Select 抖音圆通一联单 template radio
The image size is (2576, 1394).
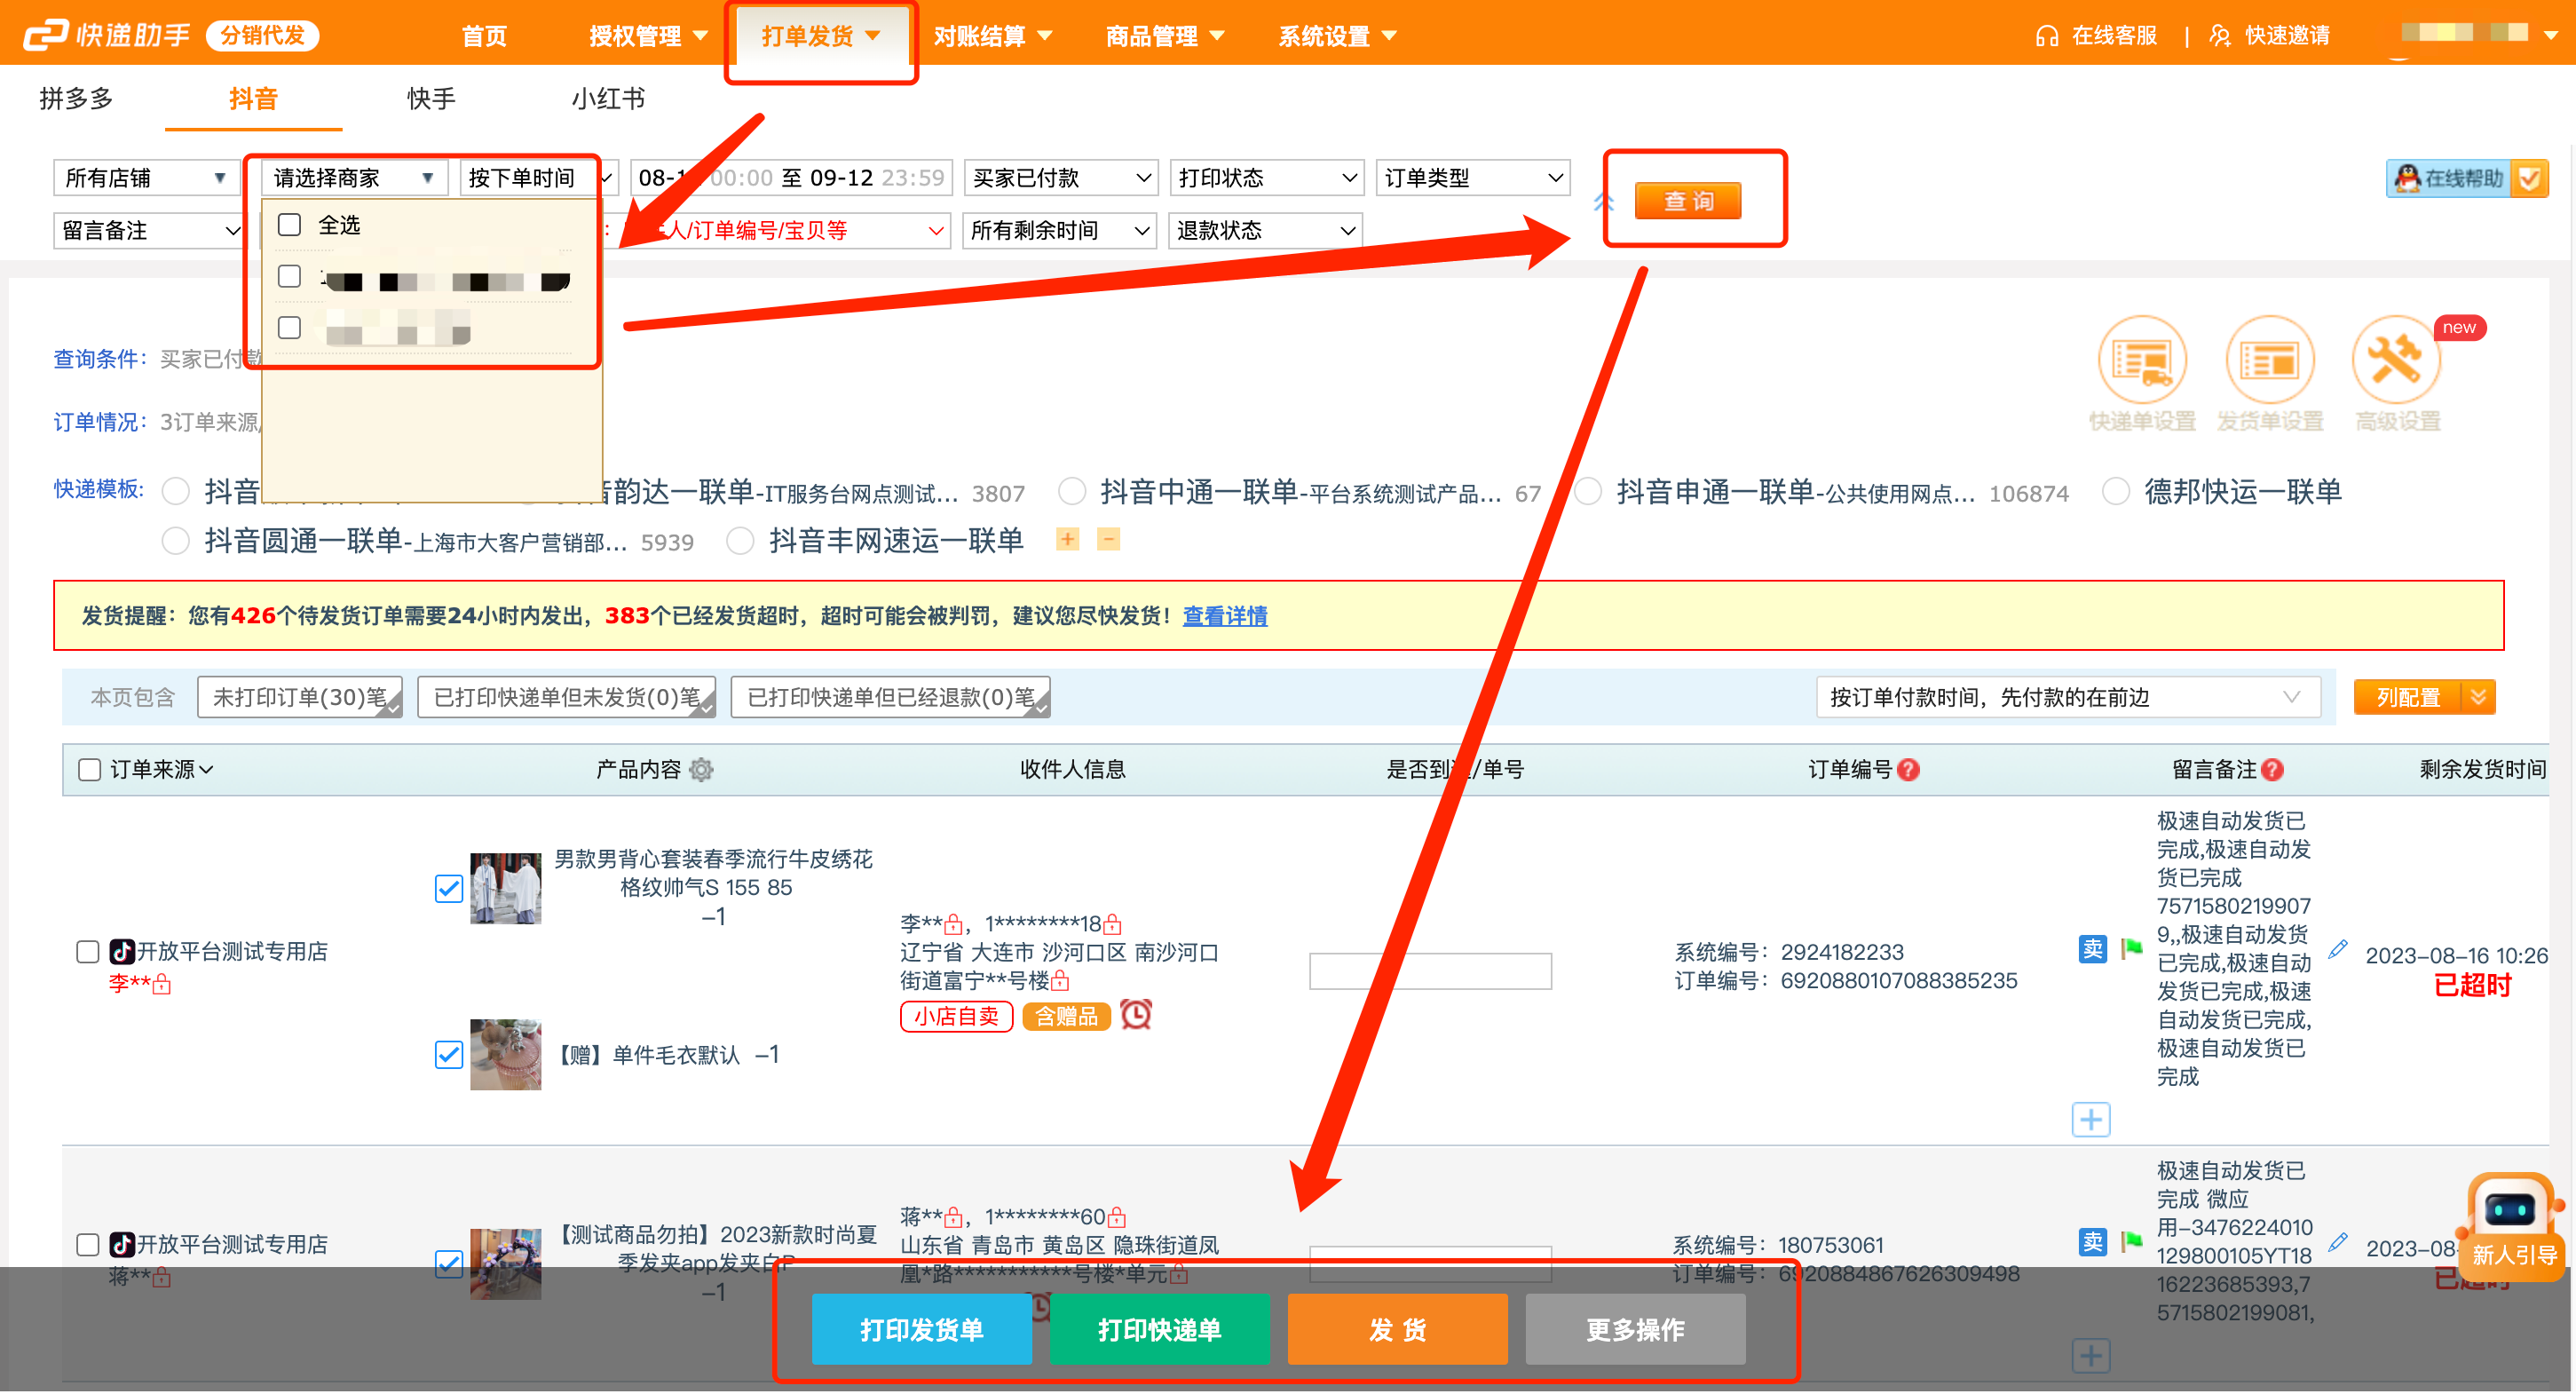(x=176, y=540)
